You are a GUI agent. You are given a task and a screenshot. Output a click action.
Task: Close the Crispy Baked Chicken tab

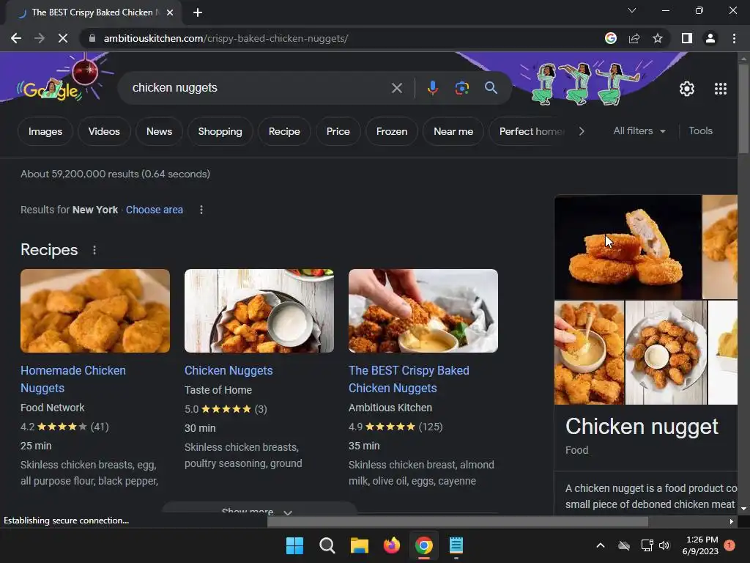click(170, 12)
